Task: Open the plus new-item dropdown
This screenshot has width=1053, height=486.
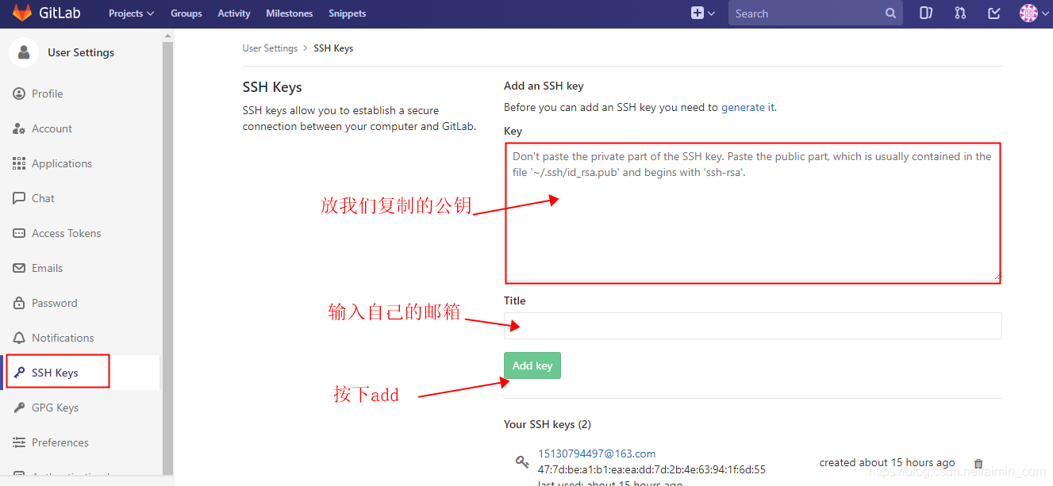Action: (703, 13)
